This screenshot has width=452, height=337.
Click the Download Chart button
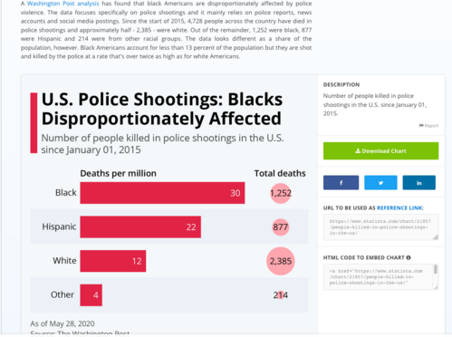[x=380, y=151]
